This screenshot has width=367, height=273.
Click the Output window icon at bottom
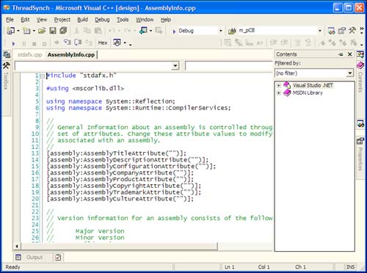(x=18, y=257)
